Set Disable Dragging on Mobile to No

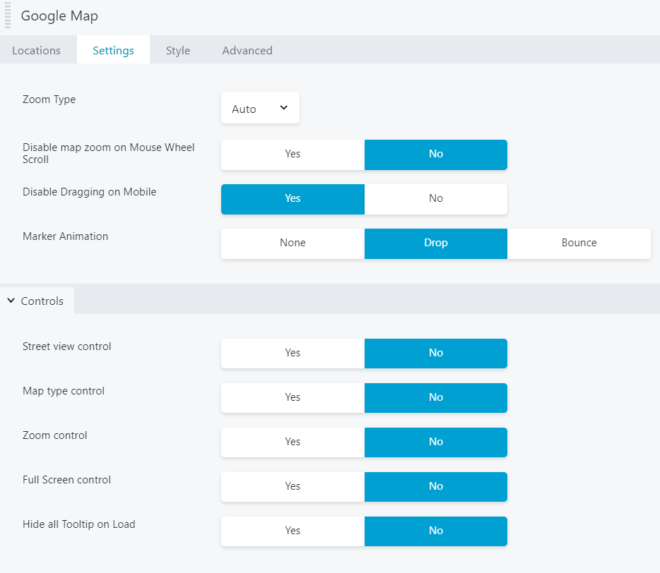[x=436, y=198]
